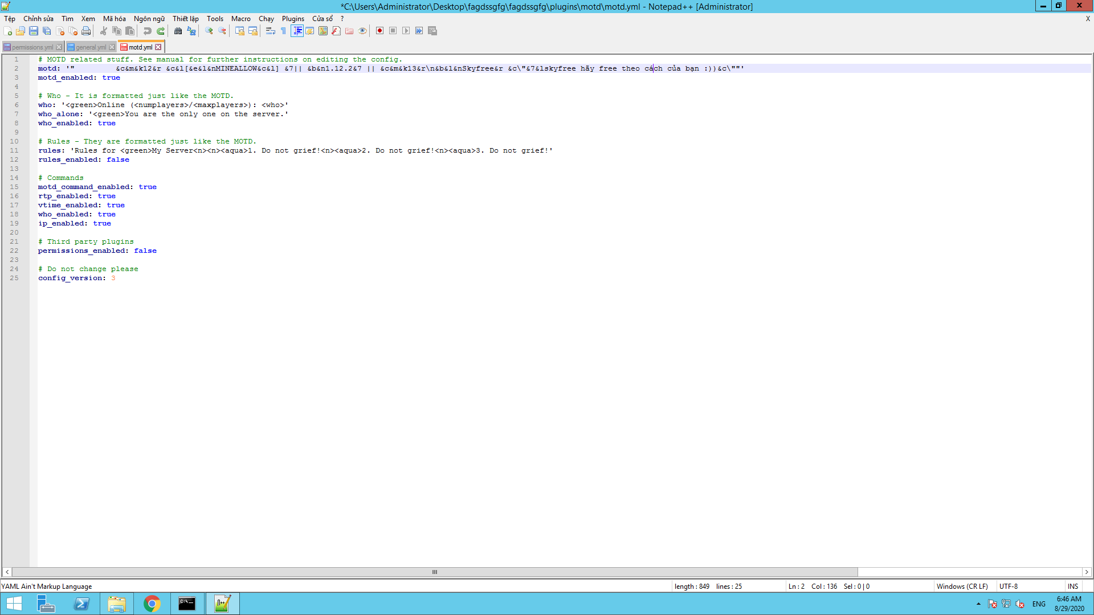
Task: Click the Print toolbar icon
Action: [x=86, y=31]
